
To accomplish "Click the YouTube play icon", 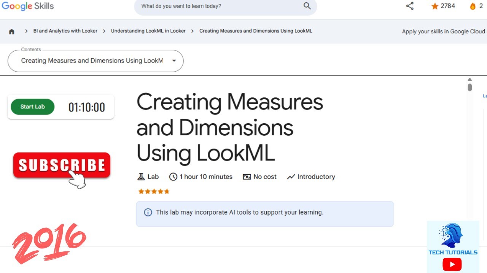I will coord(452,264).
